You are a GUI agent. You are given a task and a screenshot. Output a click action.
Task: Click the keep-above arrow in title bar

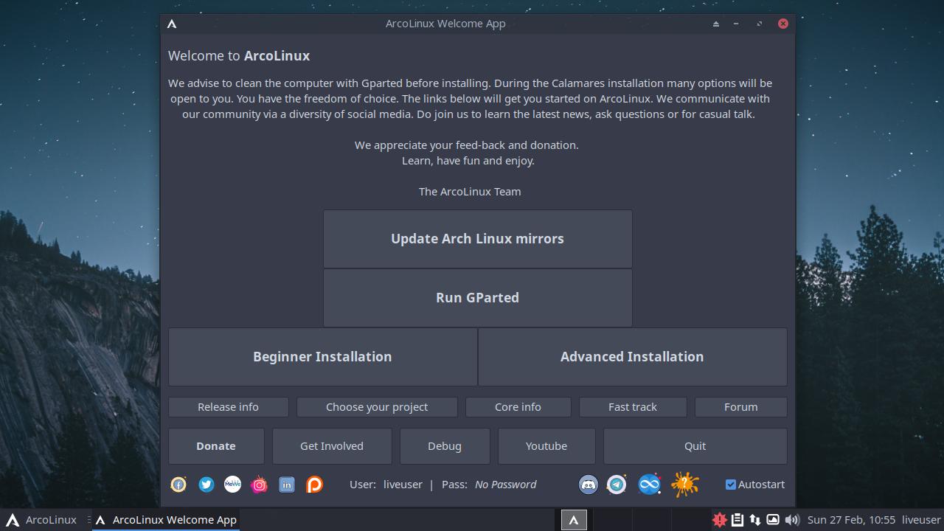click(715, 24)
